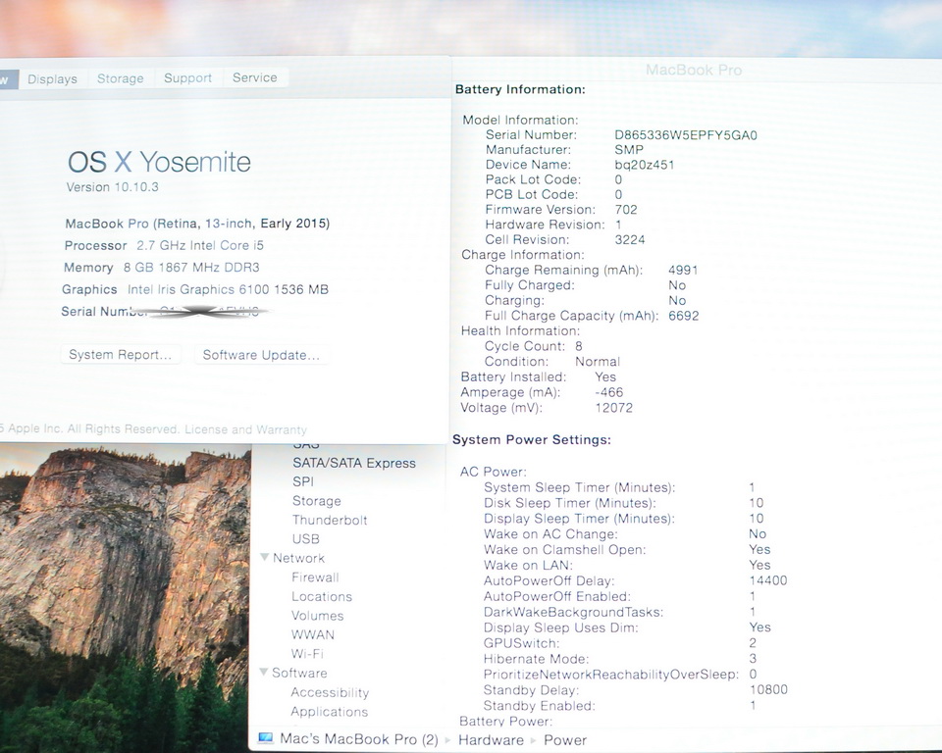The image size is (942, 753).
Task: Click the Hibernate Mode value 3
Action: [x=753, y=658]
